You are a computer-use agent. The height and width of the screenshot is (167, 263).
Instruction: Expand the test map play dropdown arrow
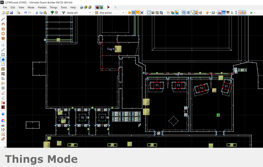tap(254, 13)
